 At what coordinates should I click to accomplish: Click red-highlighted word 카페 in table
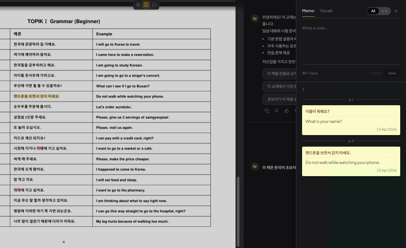(x=40, y=149)
